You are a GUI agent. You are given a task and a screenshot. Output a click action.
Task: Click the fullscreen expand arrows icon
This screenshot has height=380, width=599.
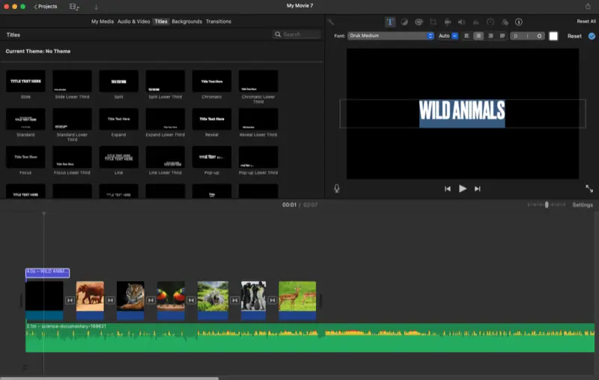(589, 189)
